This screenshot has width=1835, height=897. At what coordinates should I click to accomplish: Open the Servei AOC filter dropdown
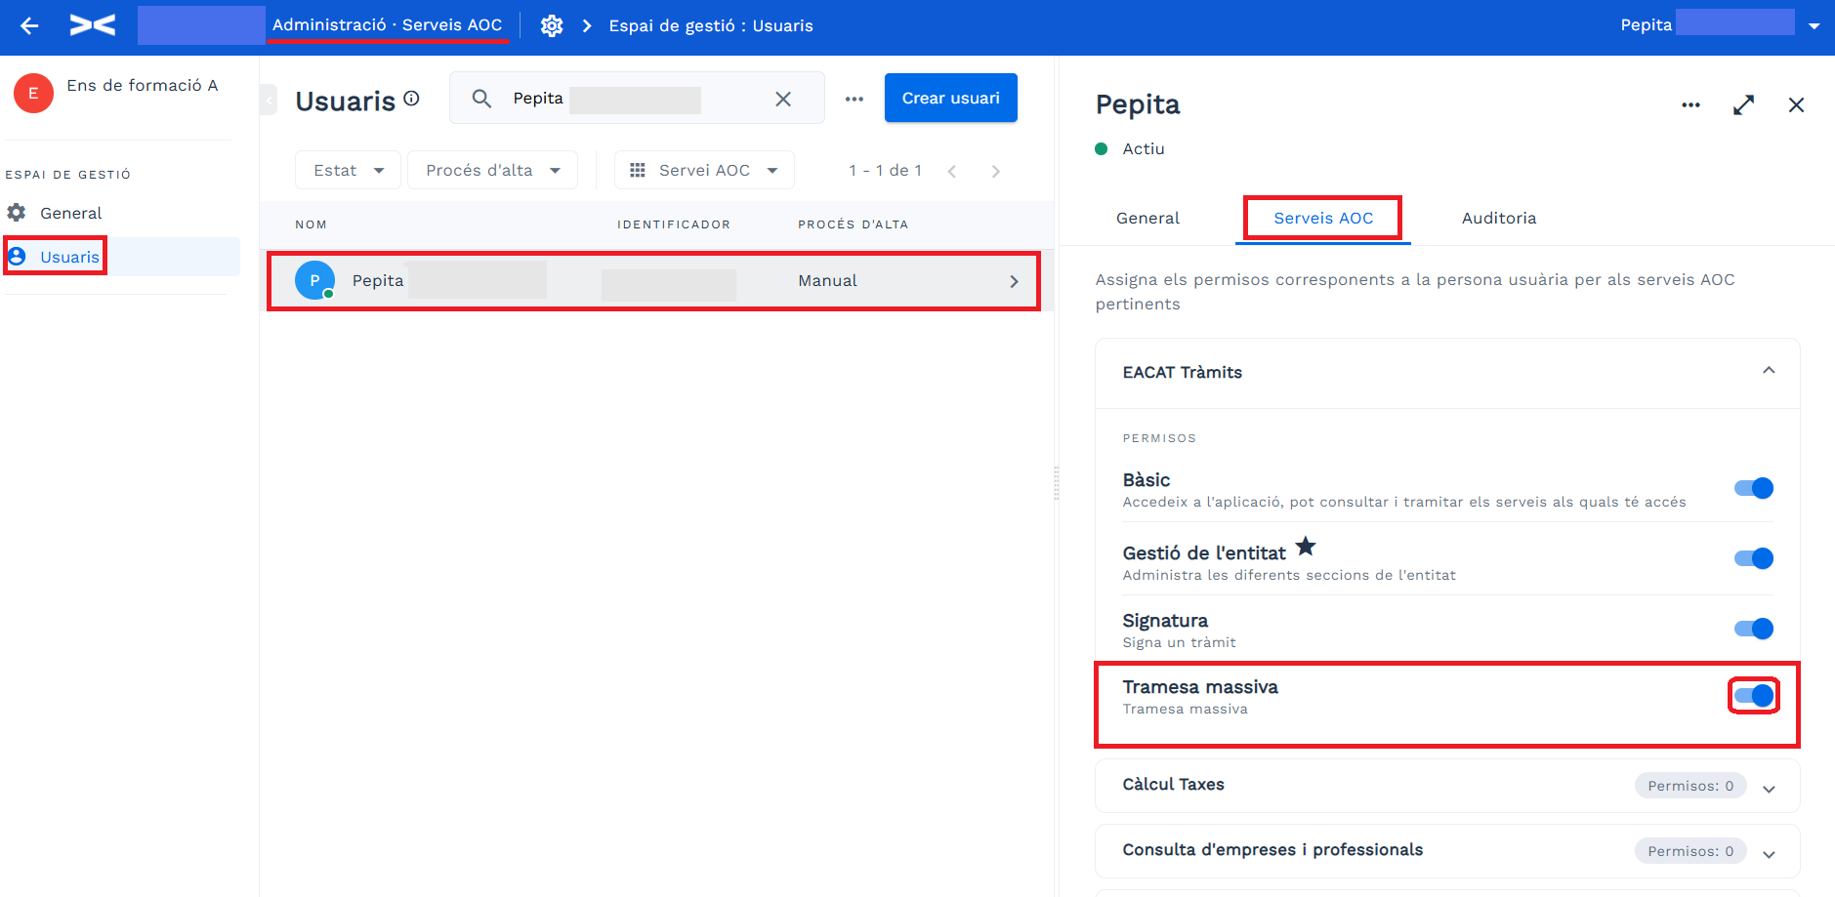[x=703, y=171]
